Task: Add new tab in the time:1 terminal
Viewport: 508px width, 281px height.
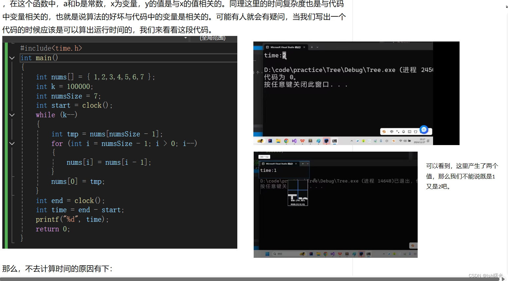Action: 303,164
